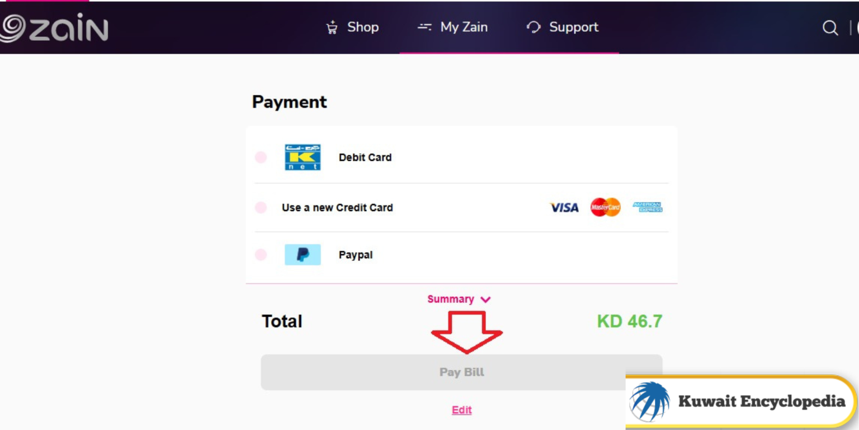The image size is (859, 430).
Task: Click the KNET icon for Debit Card
Action: coord(303,157)
